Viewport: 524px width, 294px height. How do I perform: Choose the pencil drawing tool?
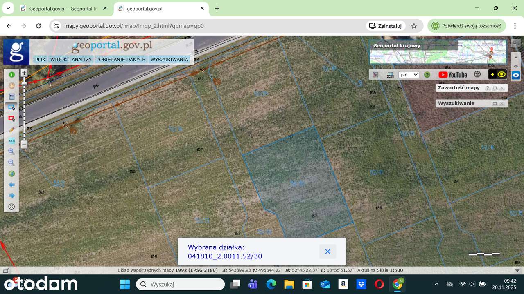tap(11, 129)
